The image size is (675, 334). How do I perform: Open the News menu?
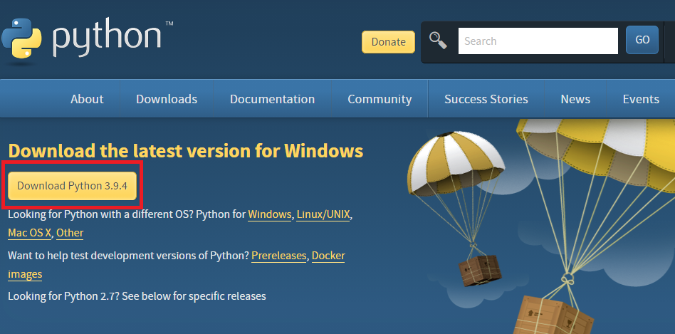pos(575,99)
